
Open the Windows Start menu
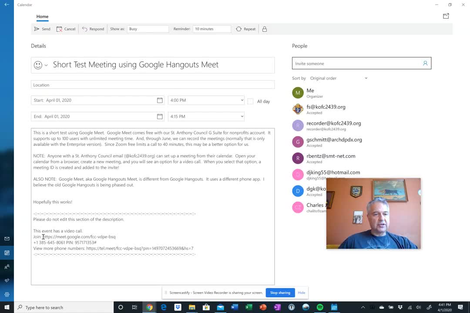tap(7, 307)
